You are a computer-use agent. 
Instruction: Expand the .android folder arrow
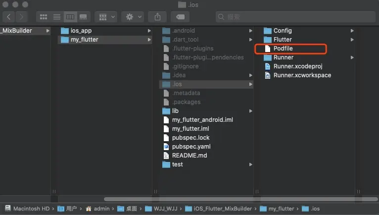point(251,31)
